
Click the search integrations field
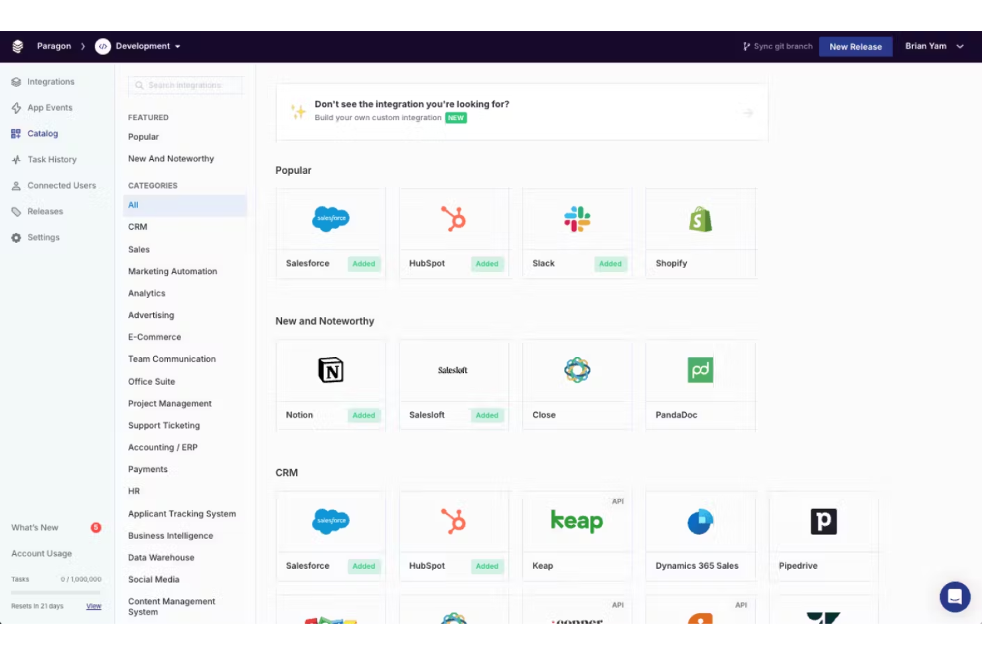pyautogui.click(x=185, y=85)
